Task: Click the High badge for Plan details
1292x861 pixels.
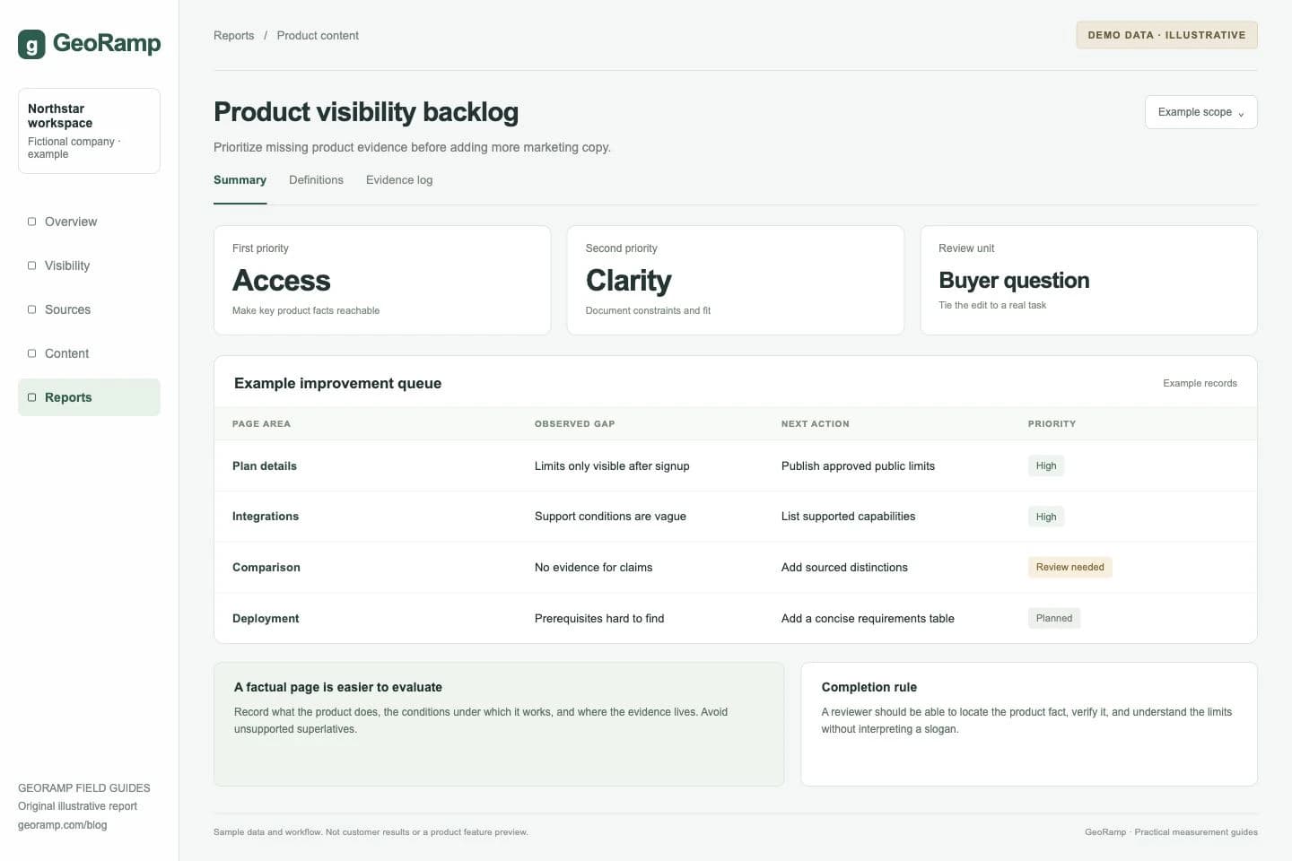Action: click(x=1046, y=466)
